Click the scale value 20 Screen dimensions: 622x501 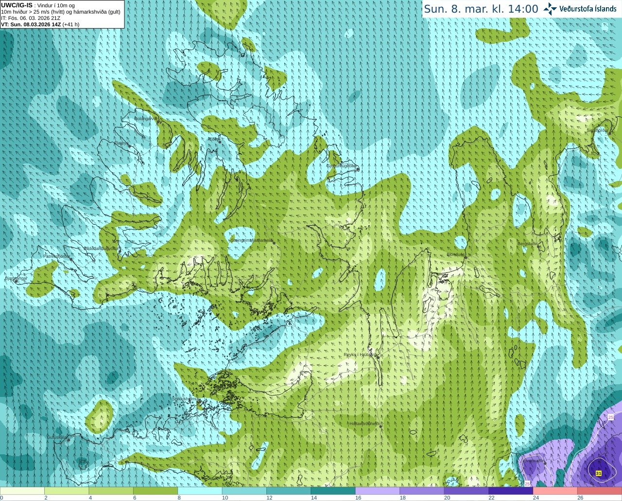447,498
